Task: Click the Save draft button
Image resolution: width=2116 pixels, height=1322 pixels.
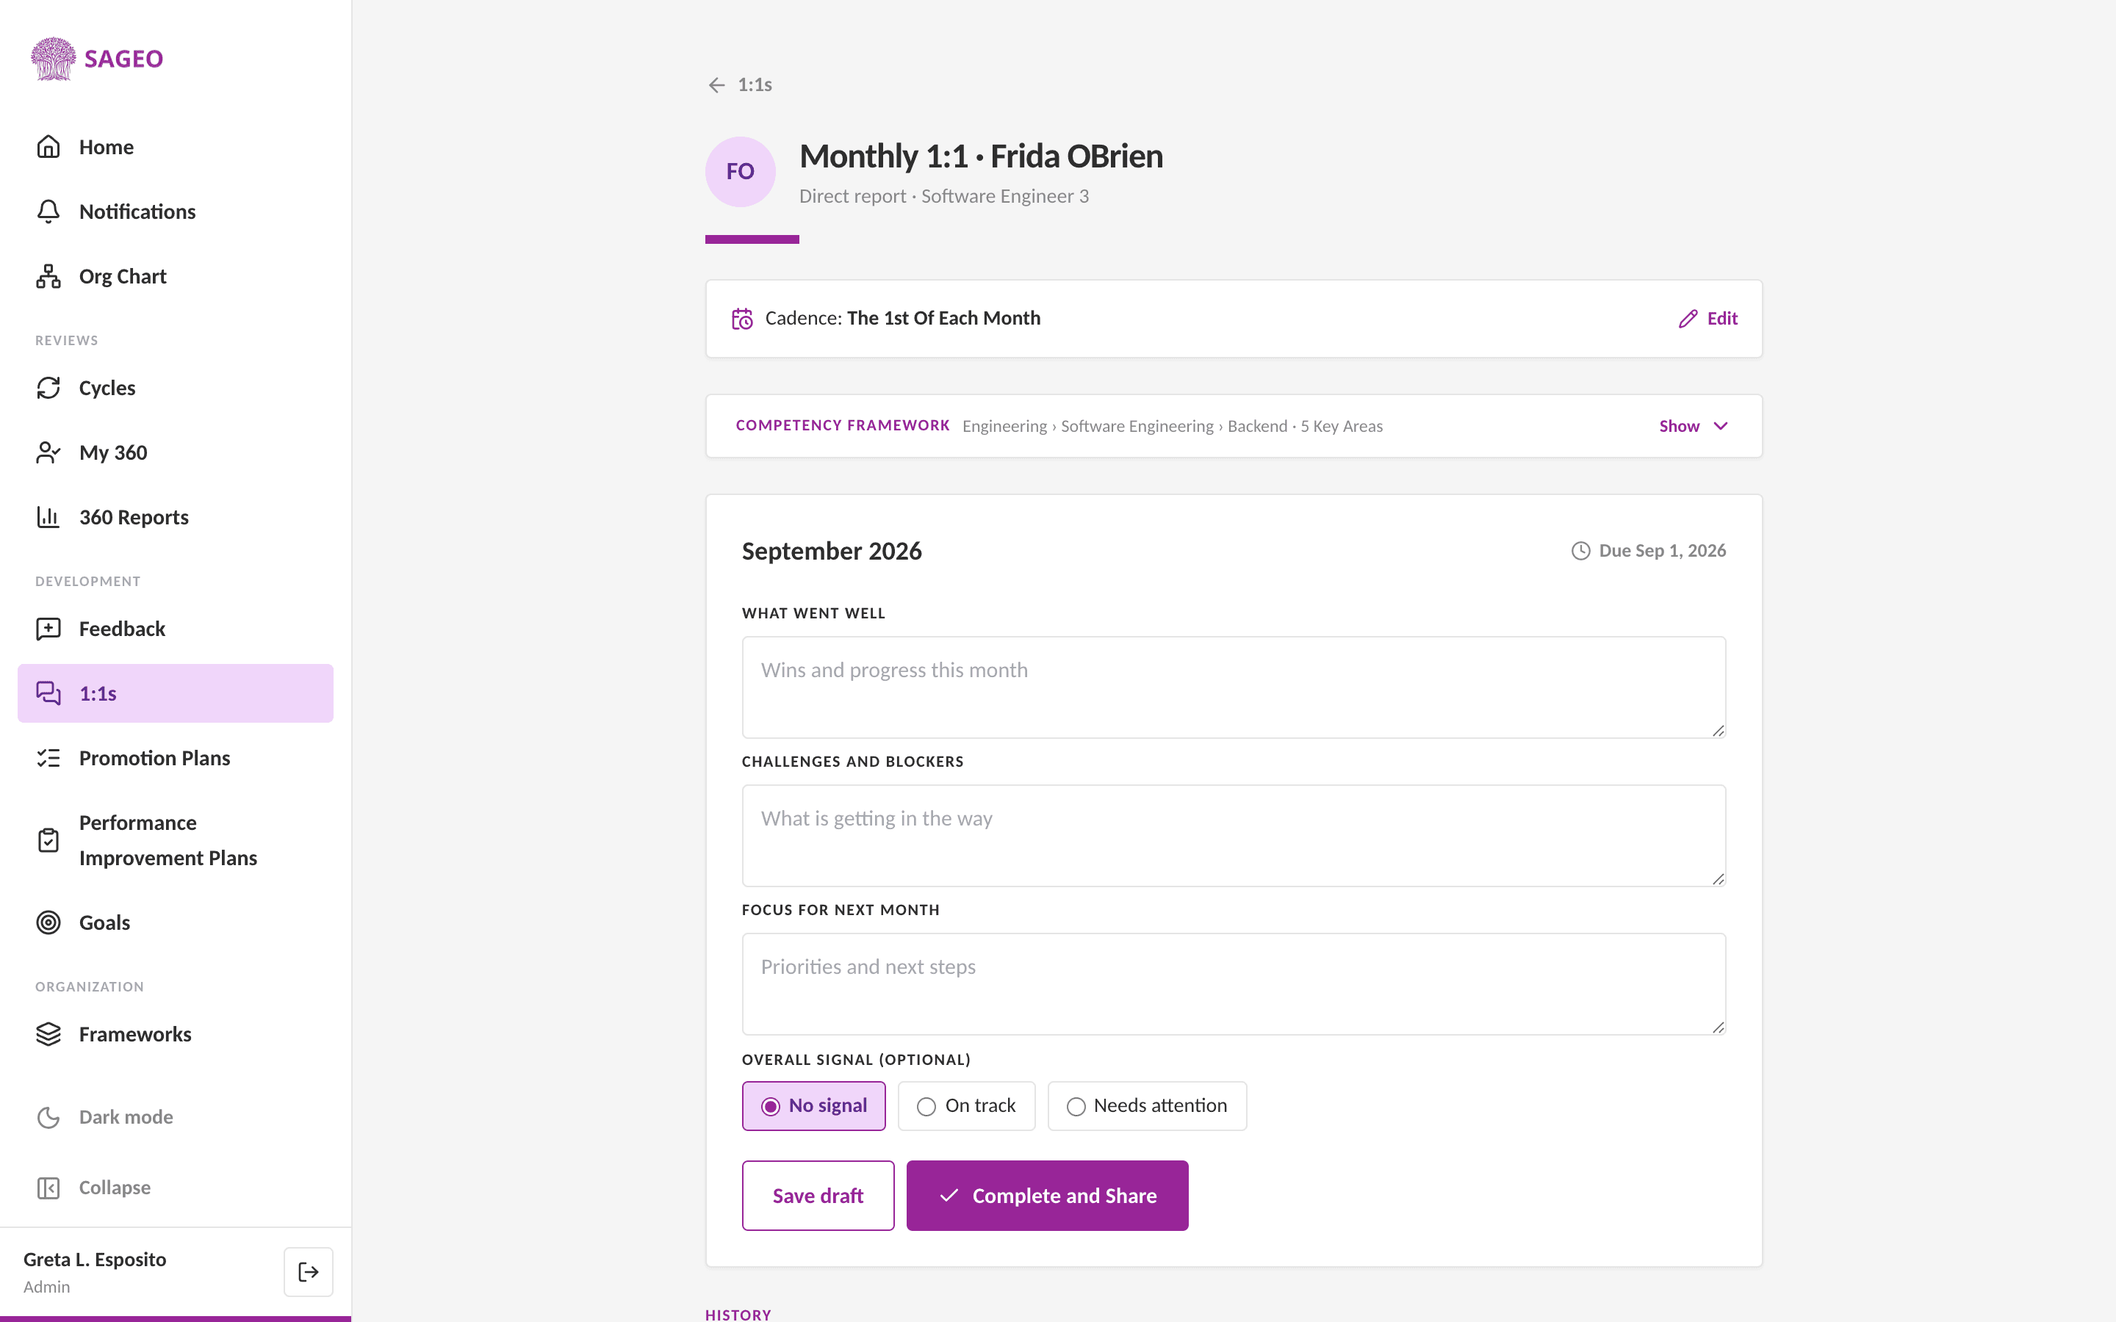Action: pyautogui.click(x=818, y=1195)
